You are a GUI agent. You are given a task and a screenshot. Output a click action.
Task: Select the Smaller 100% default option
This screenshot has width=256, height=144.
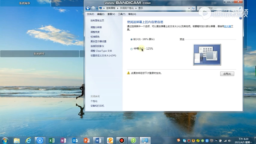pyautogui.click(x=142, y=39)
